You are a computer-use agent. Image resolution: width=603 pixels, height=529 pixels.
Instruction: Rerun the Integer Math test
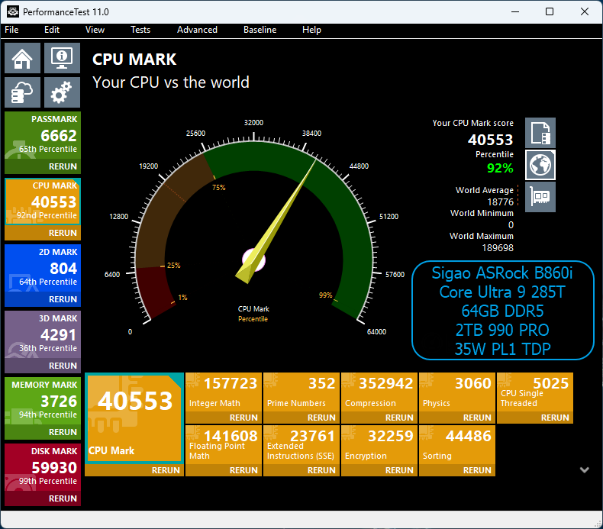tap(243, 418)
